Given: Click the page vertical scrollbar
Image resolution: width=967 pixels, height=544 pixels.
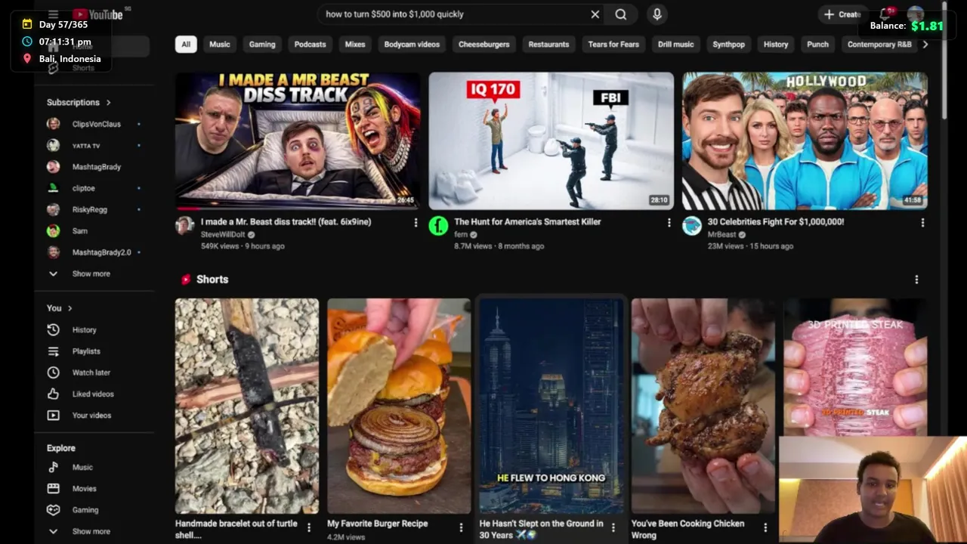Looking at the screenshot, I should click(944, 60).
